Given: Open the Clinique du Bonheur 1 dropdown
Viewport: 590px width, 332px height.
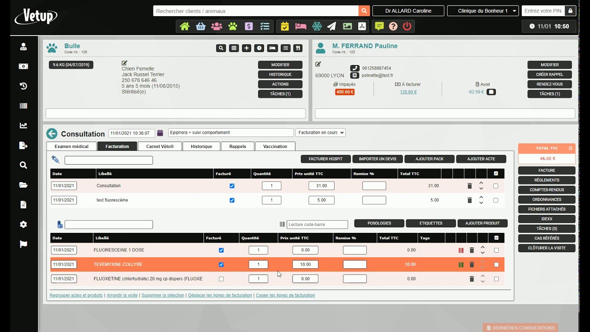Looking at the screenshot, I should click(x=483, y=11).
